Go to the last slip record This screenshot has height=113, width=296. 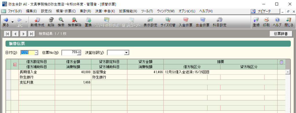pyautogui.click(x=31, y=34)
